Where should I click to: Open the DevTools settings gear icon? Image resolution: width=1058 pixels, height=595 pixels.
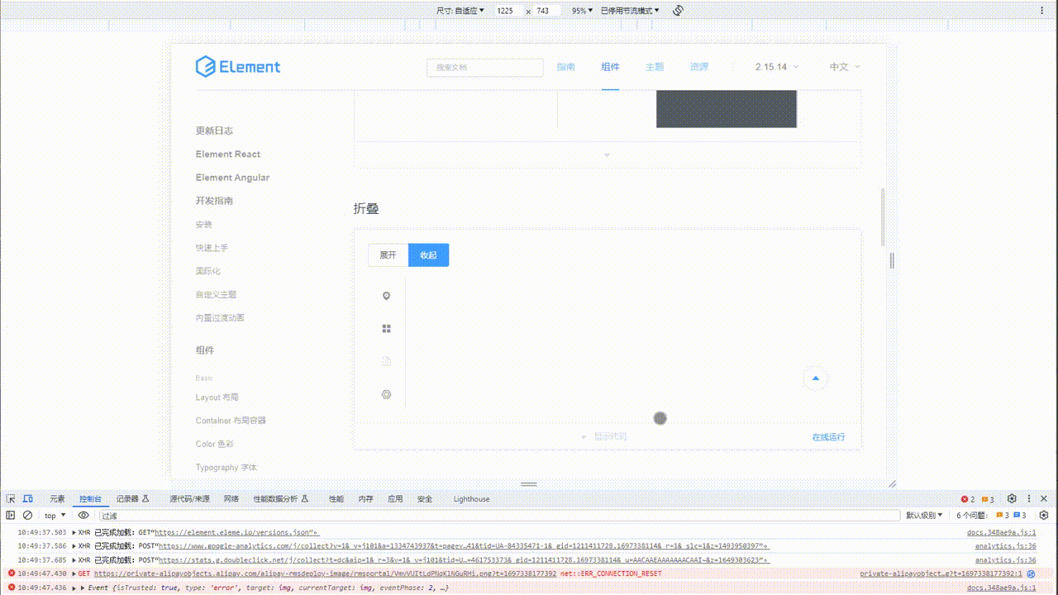click(x=1012, y=499)
